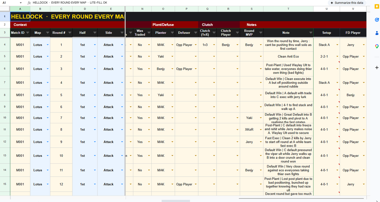Open the filter icon on Was Traded header

[x=149, y=33]
